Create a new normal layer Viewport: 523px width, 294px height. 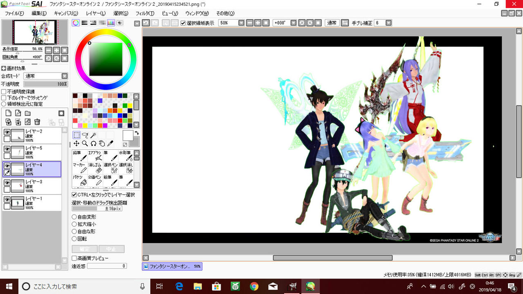8,113
